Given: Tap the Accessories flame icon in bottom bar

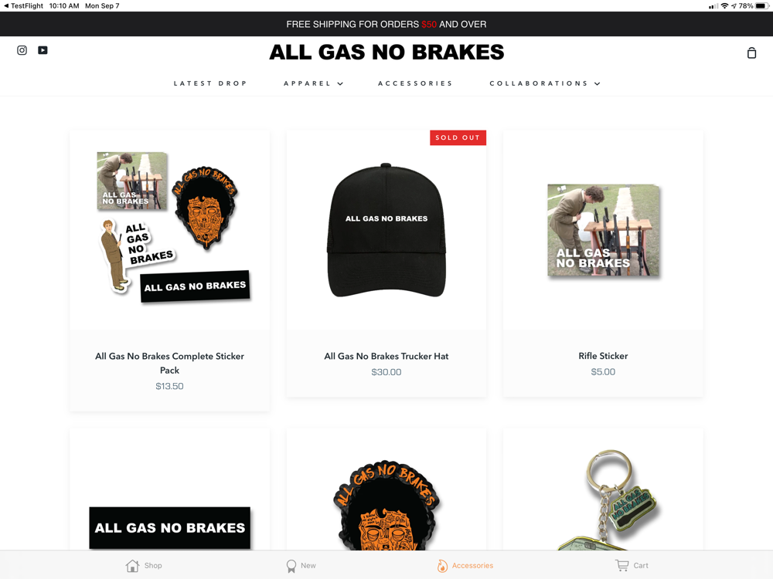Looking at the screenshot, I should coord(442,566).
